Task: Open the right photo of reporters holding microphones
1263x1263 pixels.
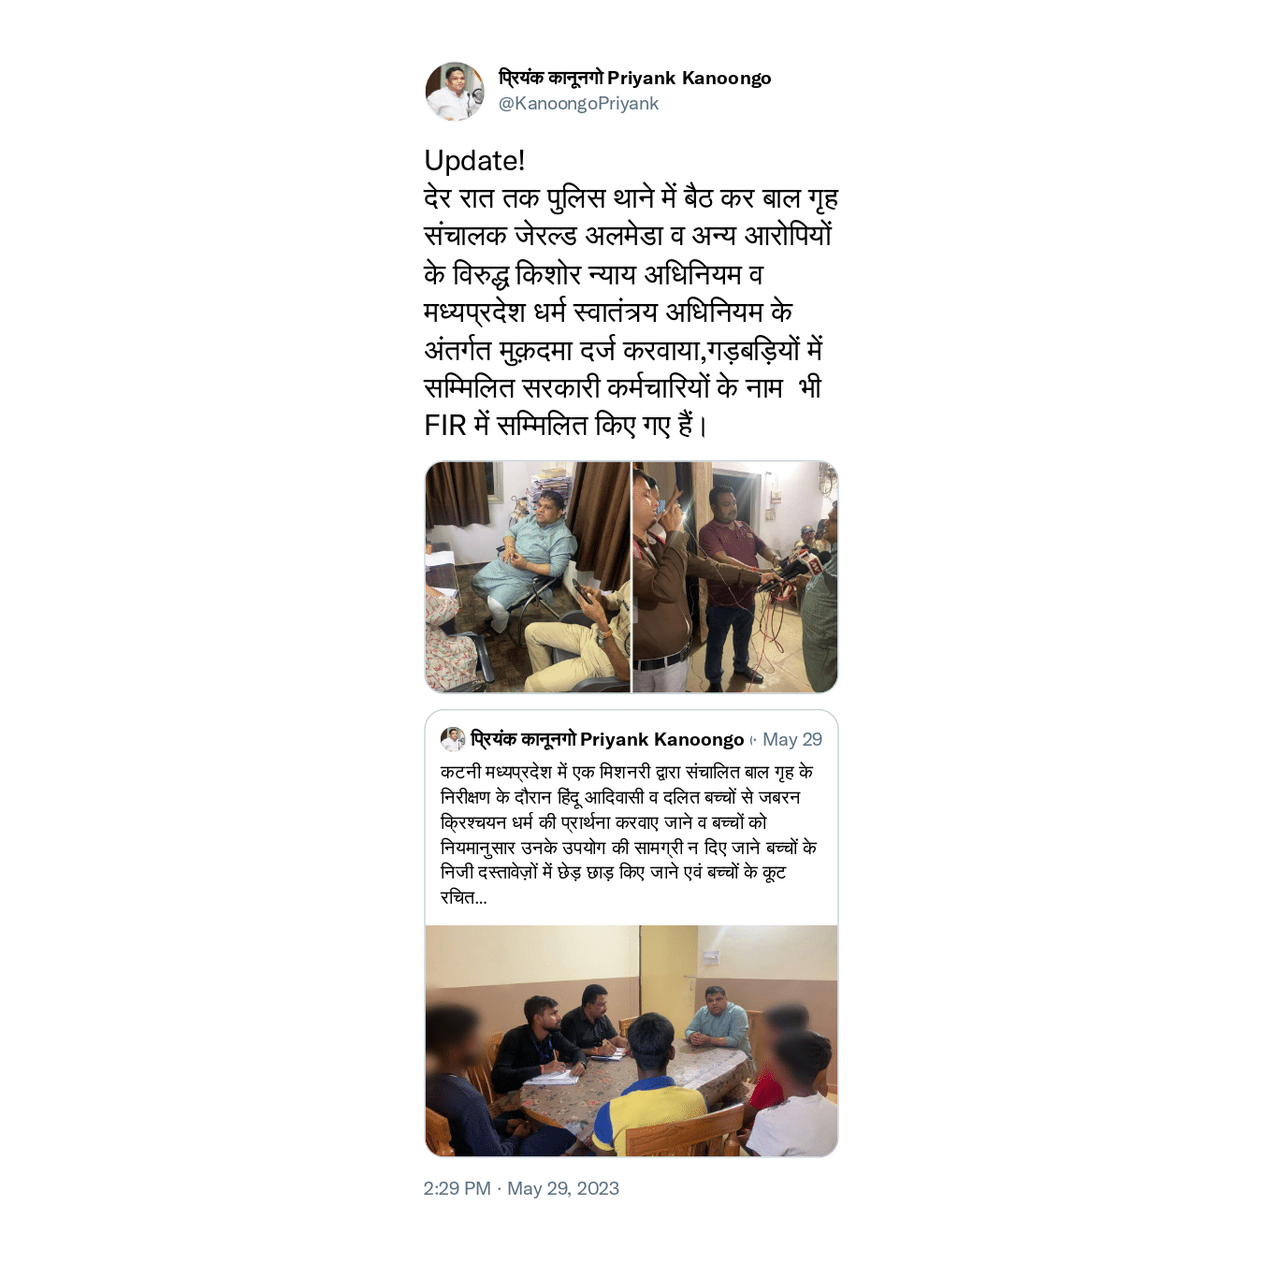Action: pyautogui.click(x=735, y=577)
